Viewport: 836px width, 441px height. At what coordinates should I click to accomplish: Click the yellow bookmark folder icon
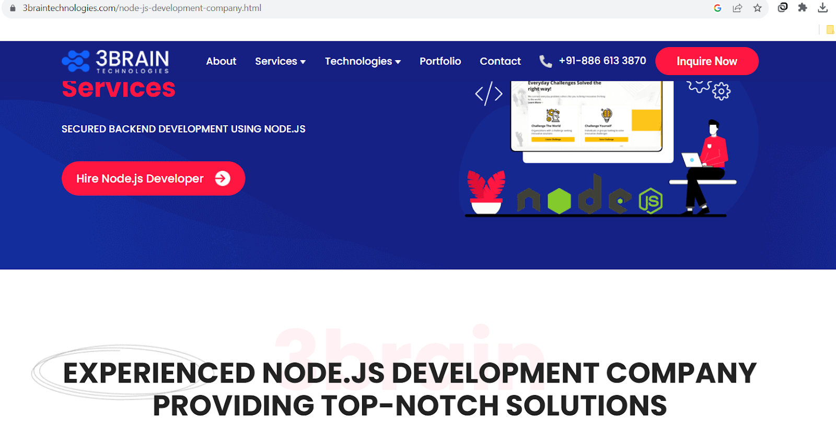830,30
